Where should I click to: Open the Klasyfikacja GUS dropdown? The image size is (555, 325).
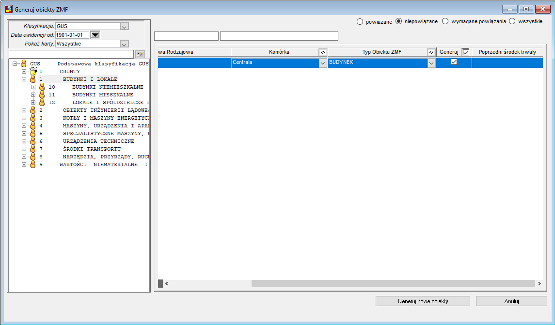pyautogui.click(x=124, y=26)
